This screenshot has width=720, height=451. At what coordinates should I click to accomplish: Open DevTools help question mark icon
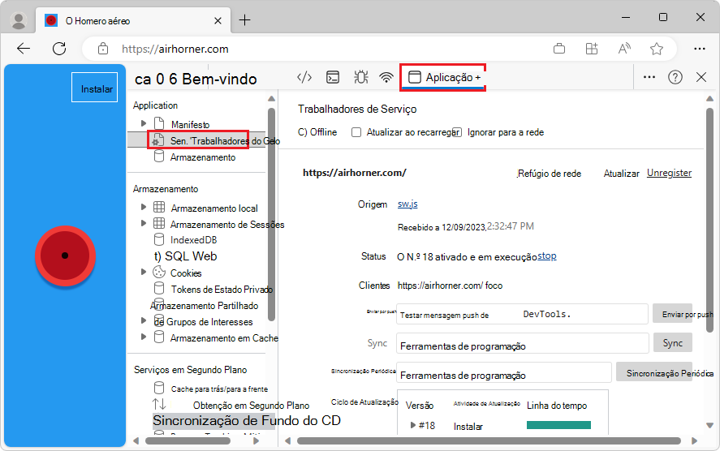pyautogui.click(x=675, y=77)
